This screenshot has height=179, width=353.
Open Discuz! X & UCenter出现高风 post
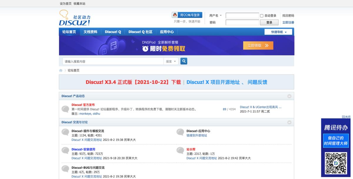coord(261,107)
